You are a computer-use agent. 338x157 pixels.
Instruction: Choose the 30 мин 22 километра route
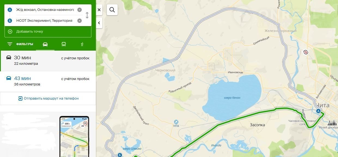pos(48,61)
